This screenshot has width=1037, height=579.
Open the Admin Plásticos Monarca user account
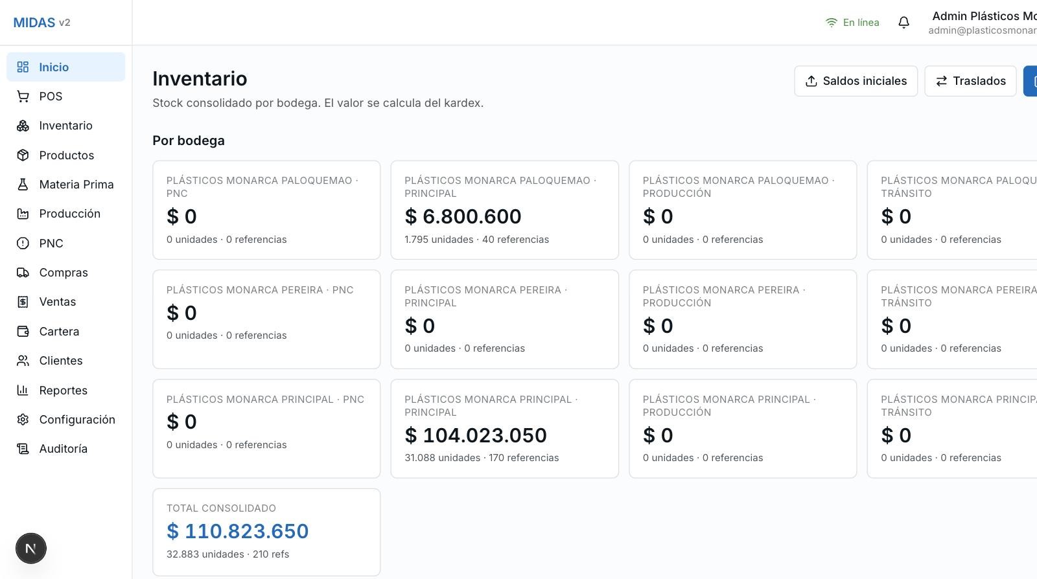983,23
